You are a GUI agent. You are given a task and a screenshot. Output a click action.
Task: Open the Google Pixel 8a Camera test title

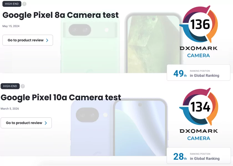pyautogui.click(x=60, y=15)
